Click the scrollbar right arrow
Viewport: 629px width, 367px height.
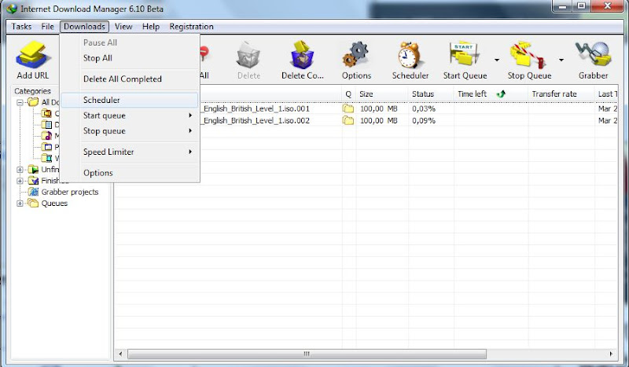(611, 354)
